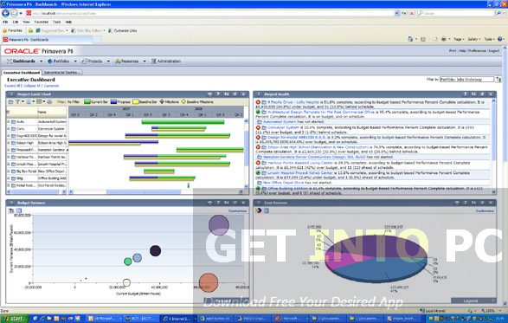Open the Favorites star button
The height and width of the screenshot is (323, 508).
click(12, 30)
